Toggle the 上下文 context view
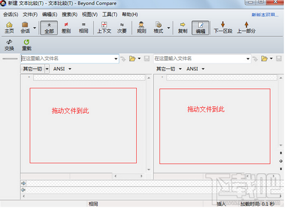 point(104,28)
